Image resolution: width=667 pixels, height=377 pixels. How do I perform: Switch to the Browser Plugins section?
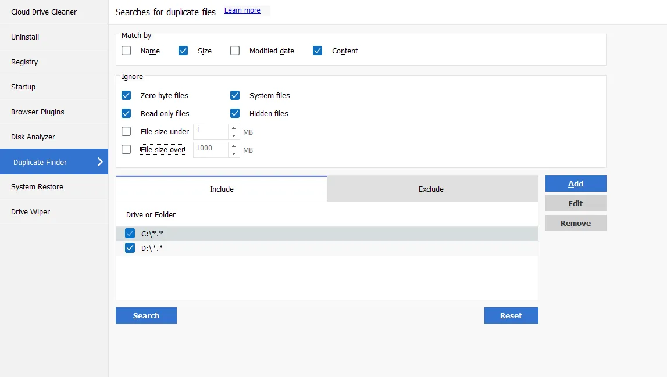click(x=37, y=112)
